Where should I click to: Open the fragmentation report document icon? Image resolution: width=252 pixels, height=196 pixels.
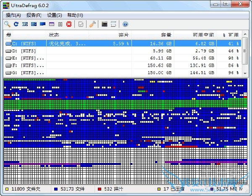[81, 24]
